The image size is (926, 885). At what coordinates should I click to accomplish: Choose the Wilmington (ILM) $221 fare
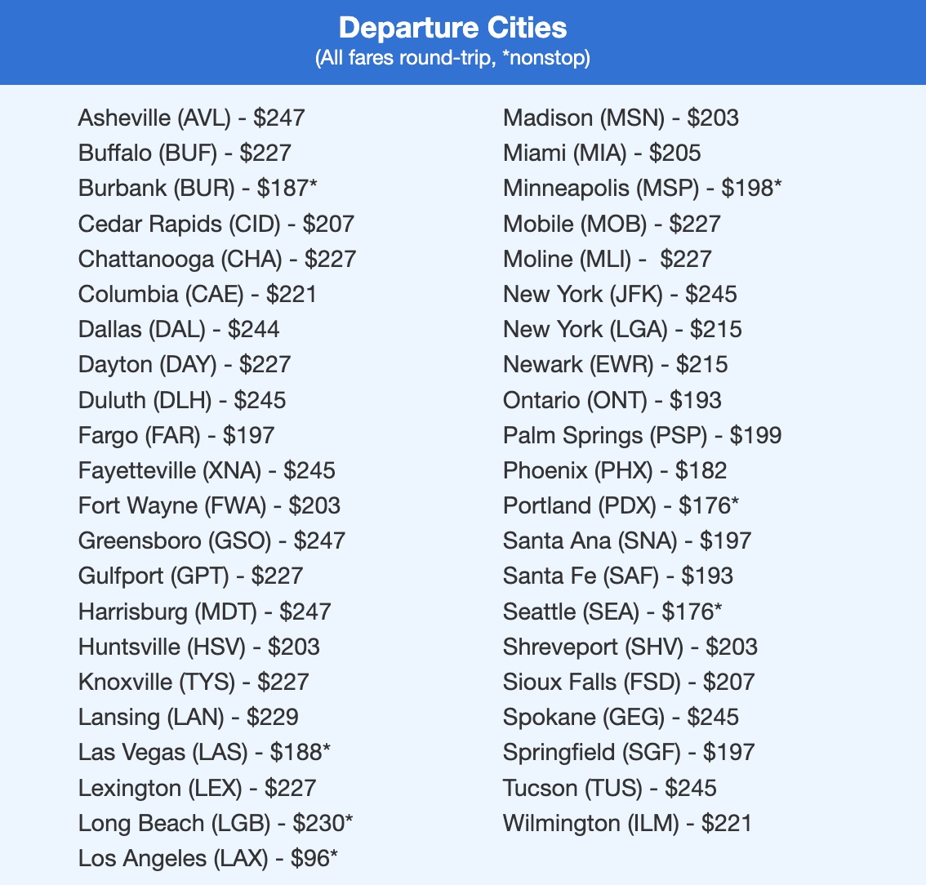tap(627, 823)
